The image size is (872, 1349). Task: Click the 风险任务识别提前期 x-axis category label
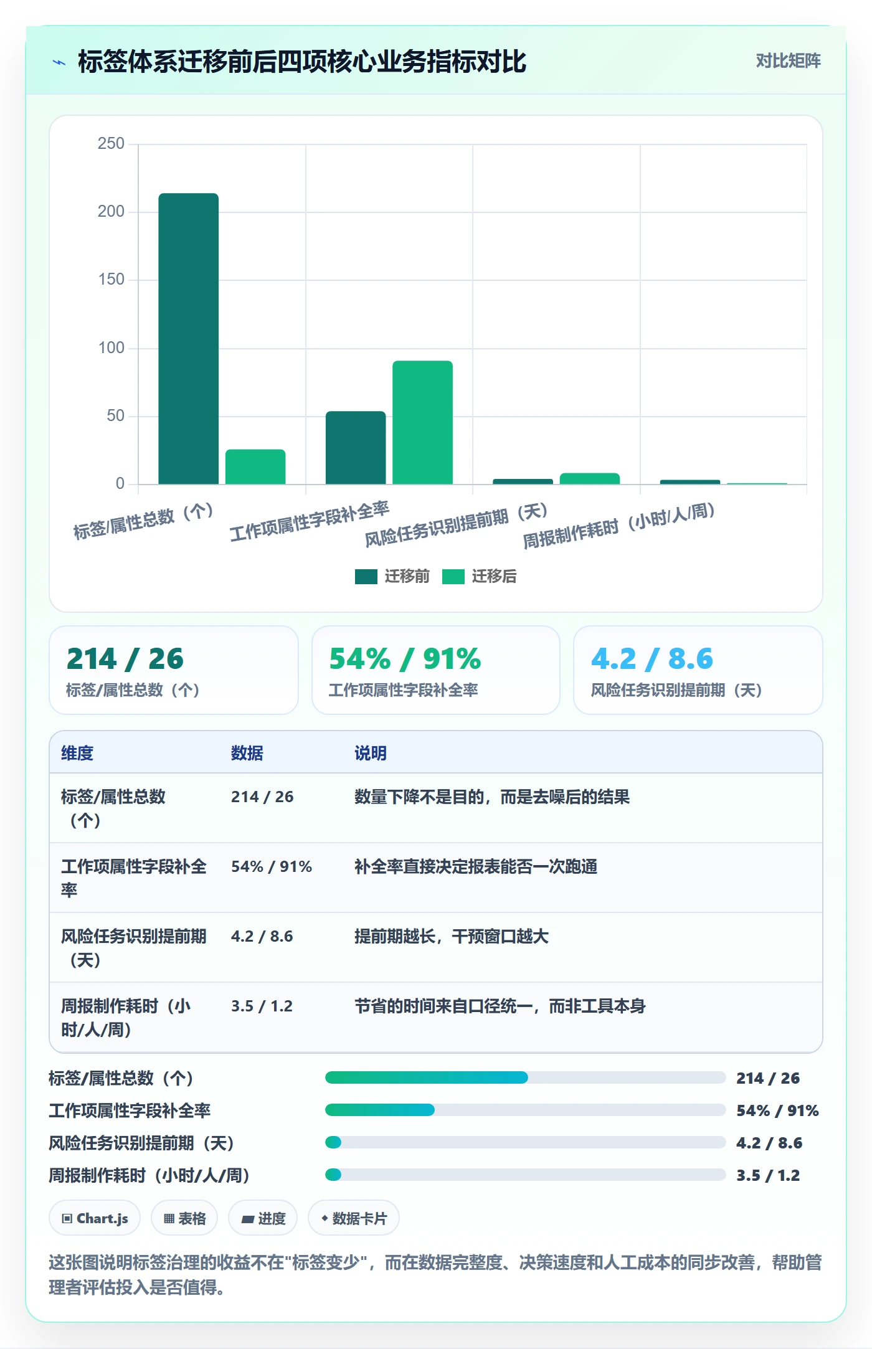pos(456,525)
